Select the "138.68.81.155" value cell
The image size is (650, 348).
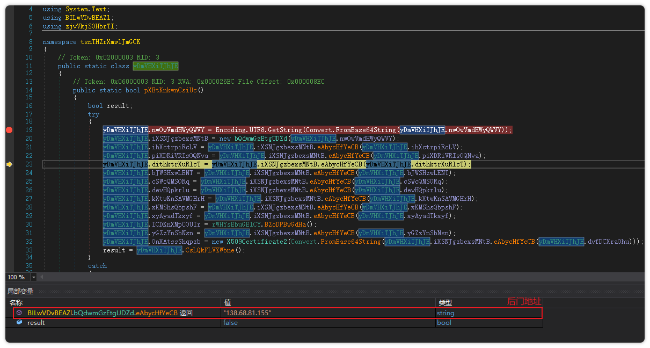247,313
